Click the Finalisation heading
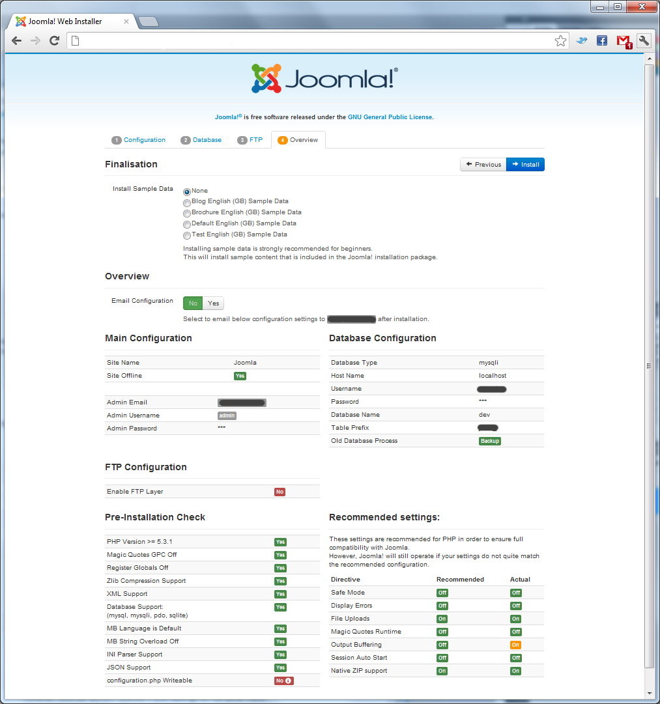This screenshot has width=660, height=704. point(131,164)
